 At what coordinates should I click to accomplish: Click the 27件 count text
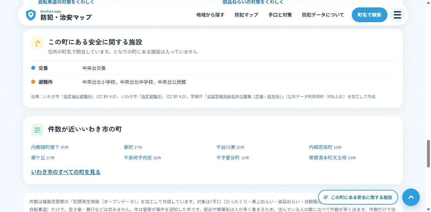point(138,147)
